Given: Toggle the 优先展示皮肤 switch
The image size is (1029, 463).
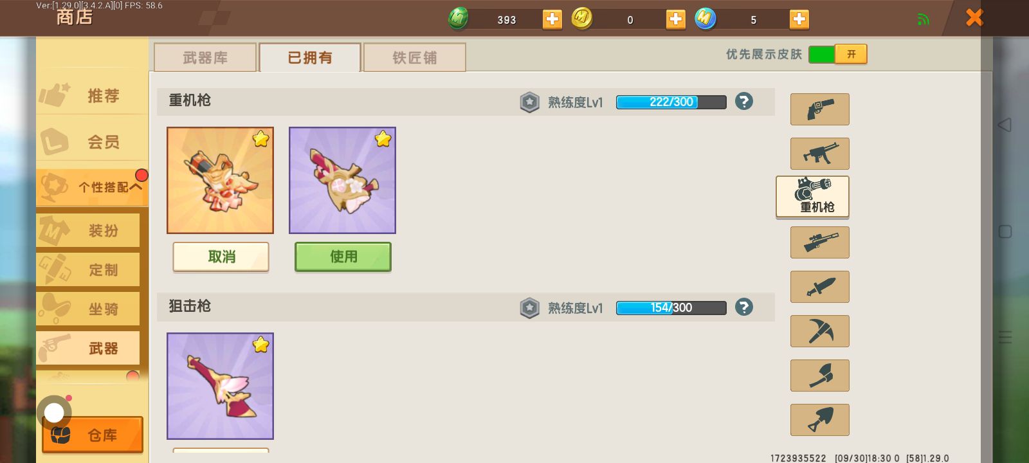Looking at the screenshot, I should pyautogui.click(x=837, y=54).
